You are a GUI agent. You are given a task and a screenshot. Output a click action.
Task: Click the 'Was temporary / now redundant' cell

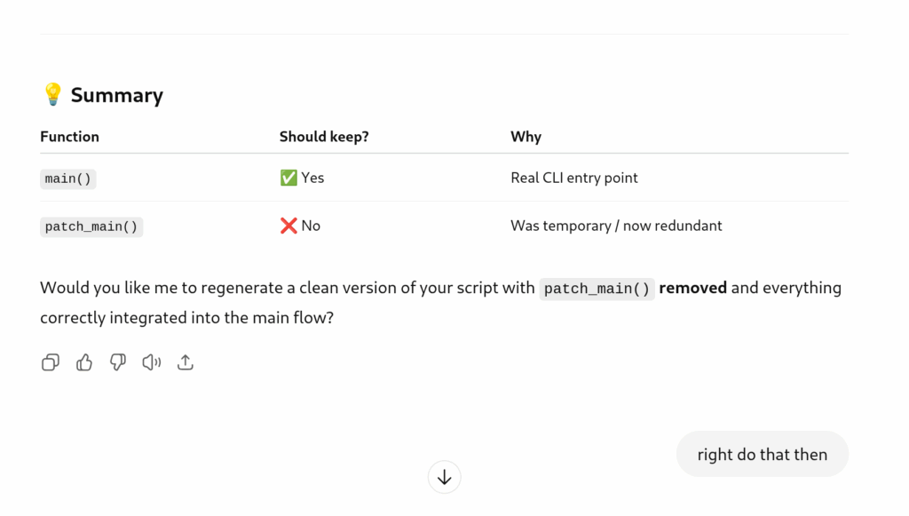pyautogui.click(x=616, y=226)
